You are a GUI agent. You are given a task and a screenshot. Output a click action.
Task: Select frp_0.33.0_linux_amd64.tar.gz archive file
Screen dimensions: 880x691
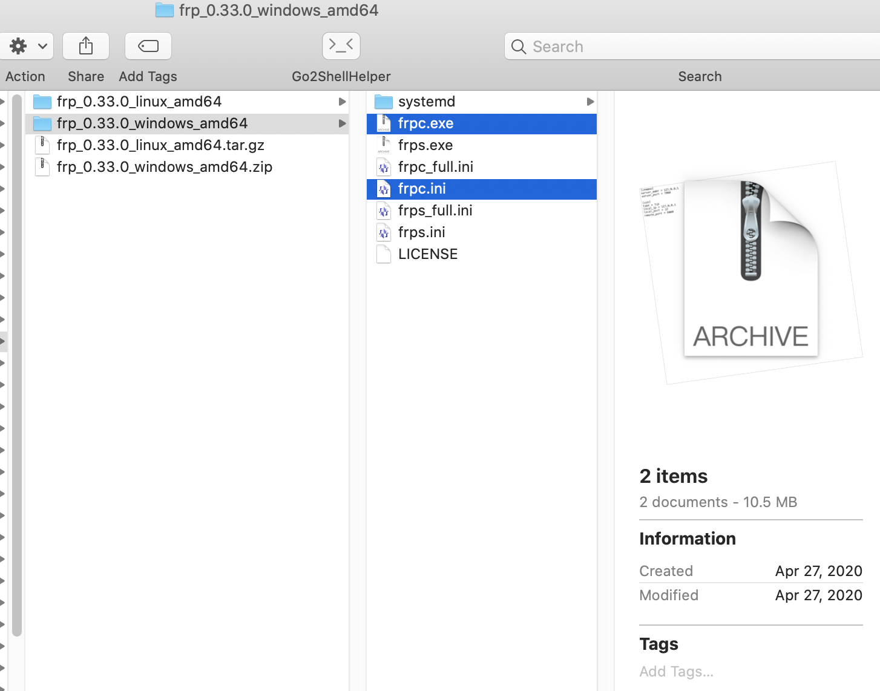click(x=187, y=145)
